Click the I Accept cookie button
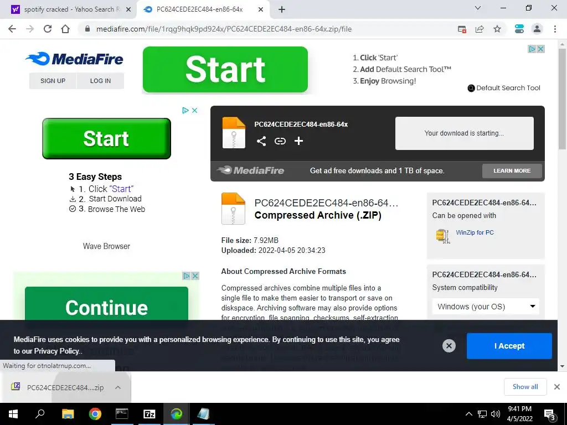 tap(509, 346)
